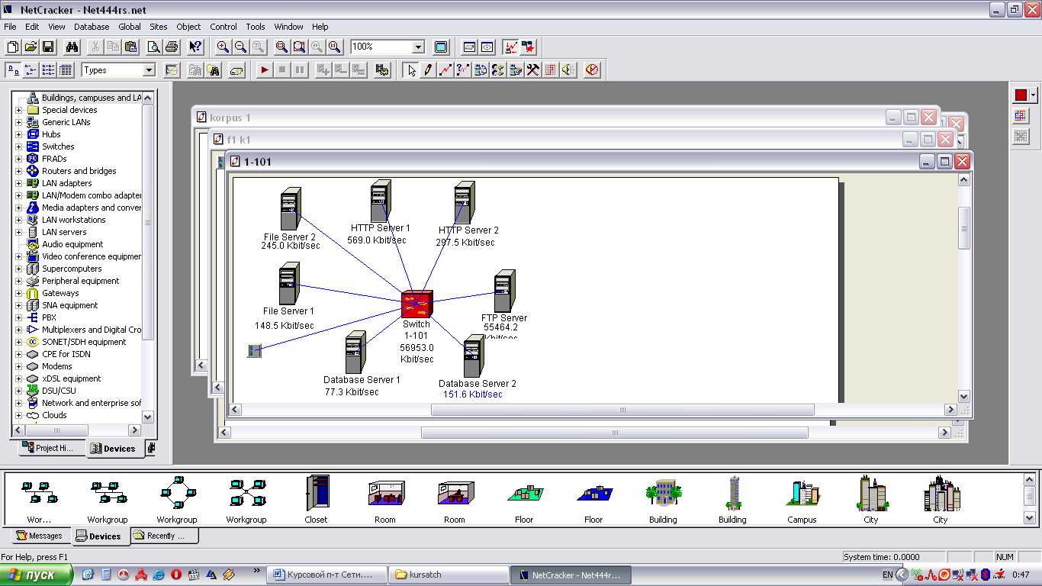Click the full screen view icon
This screenshot has width=1042, height=586.
click(x=441, y=47)
